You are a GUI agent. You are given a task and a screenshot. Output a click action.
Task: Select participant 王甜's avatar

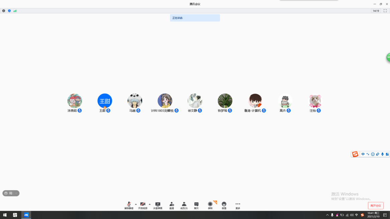click(105, 101)
